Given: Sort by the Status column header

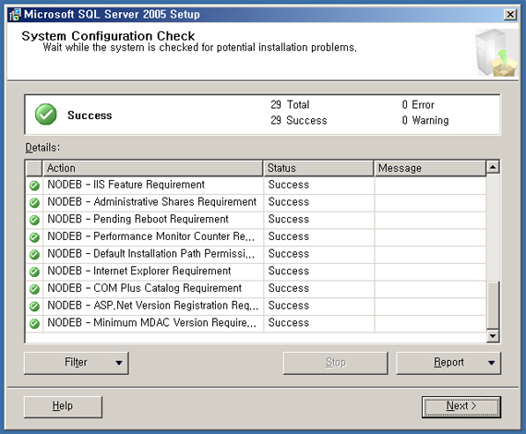Looking at the screenshot, I should pos(318,168).
